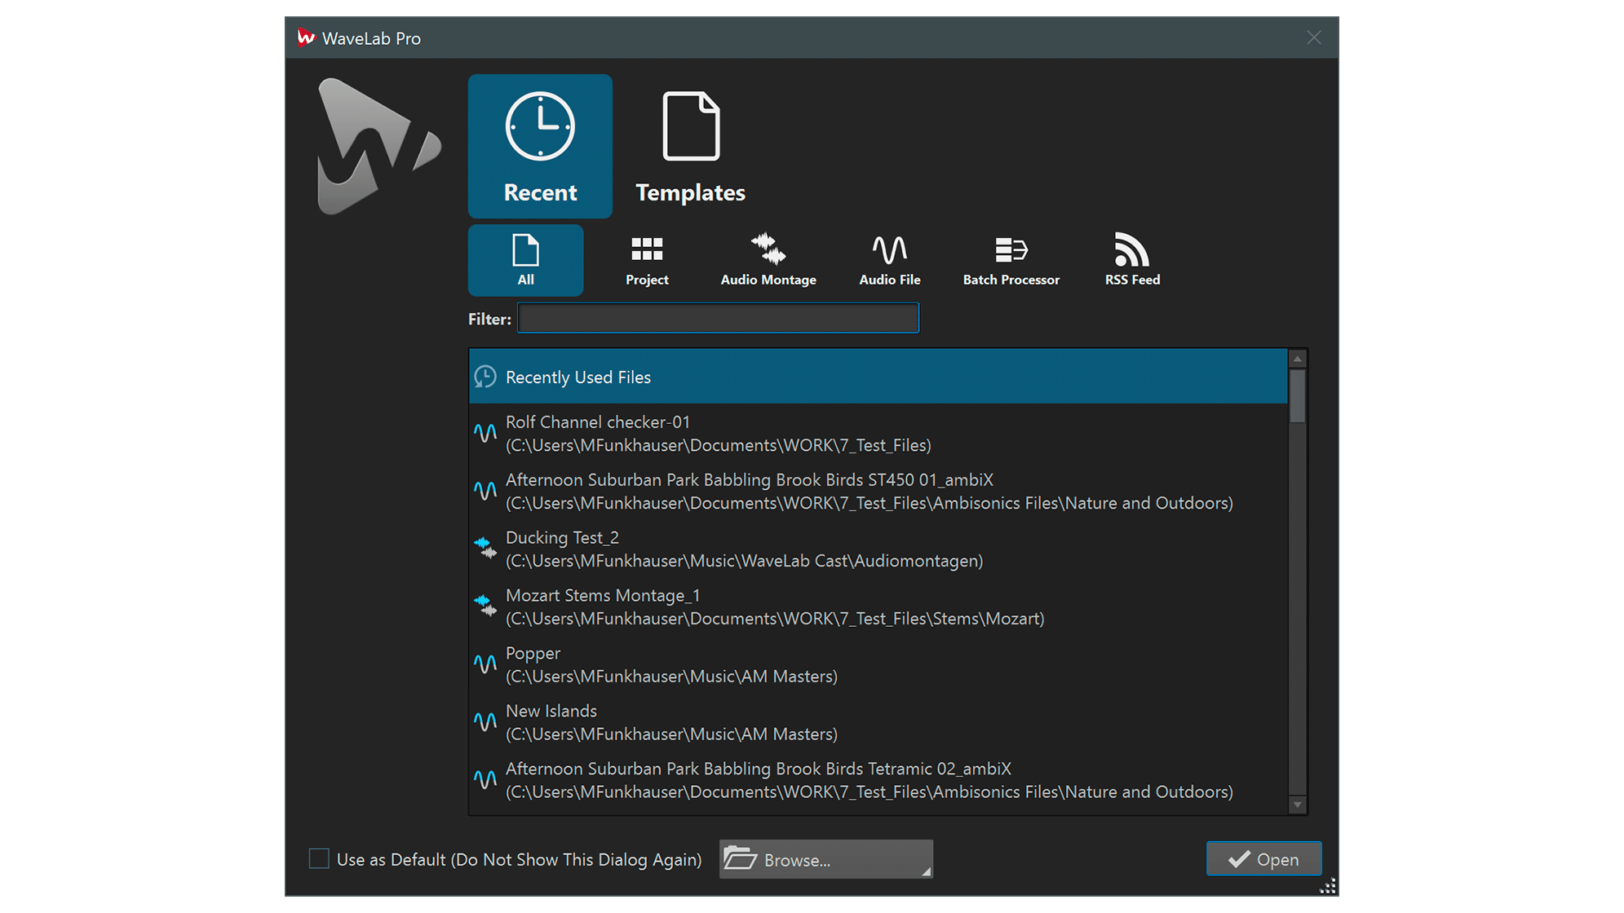Click inside the Filter text field
Screen dimensions: 1624x913
pyautogui.click(x=718, y=318)
